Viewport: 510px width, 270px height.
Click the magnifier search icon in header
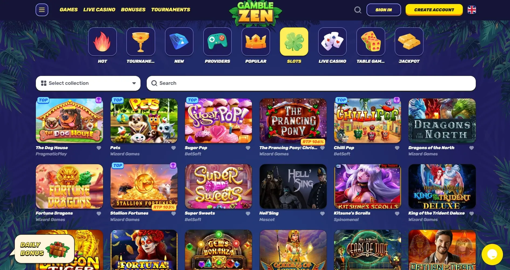(358, 10)
